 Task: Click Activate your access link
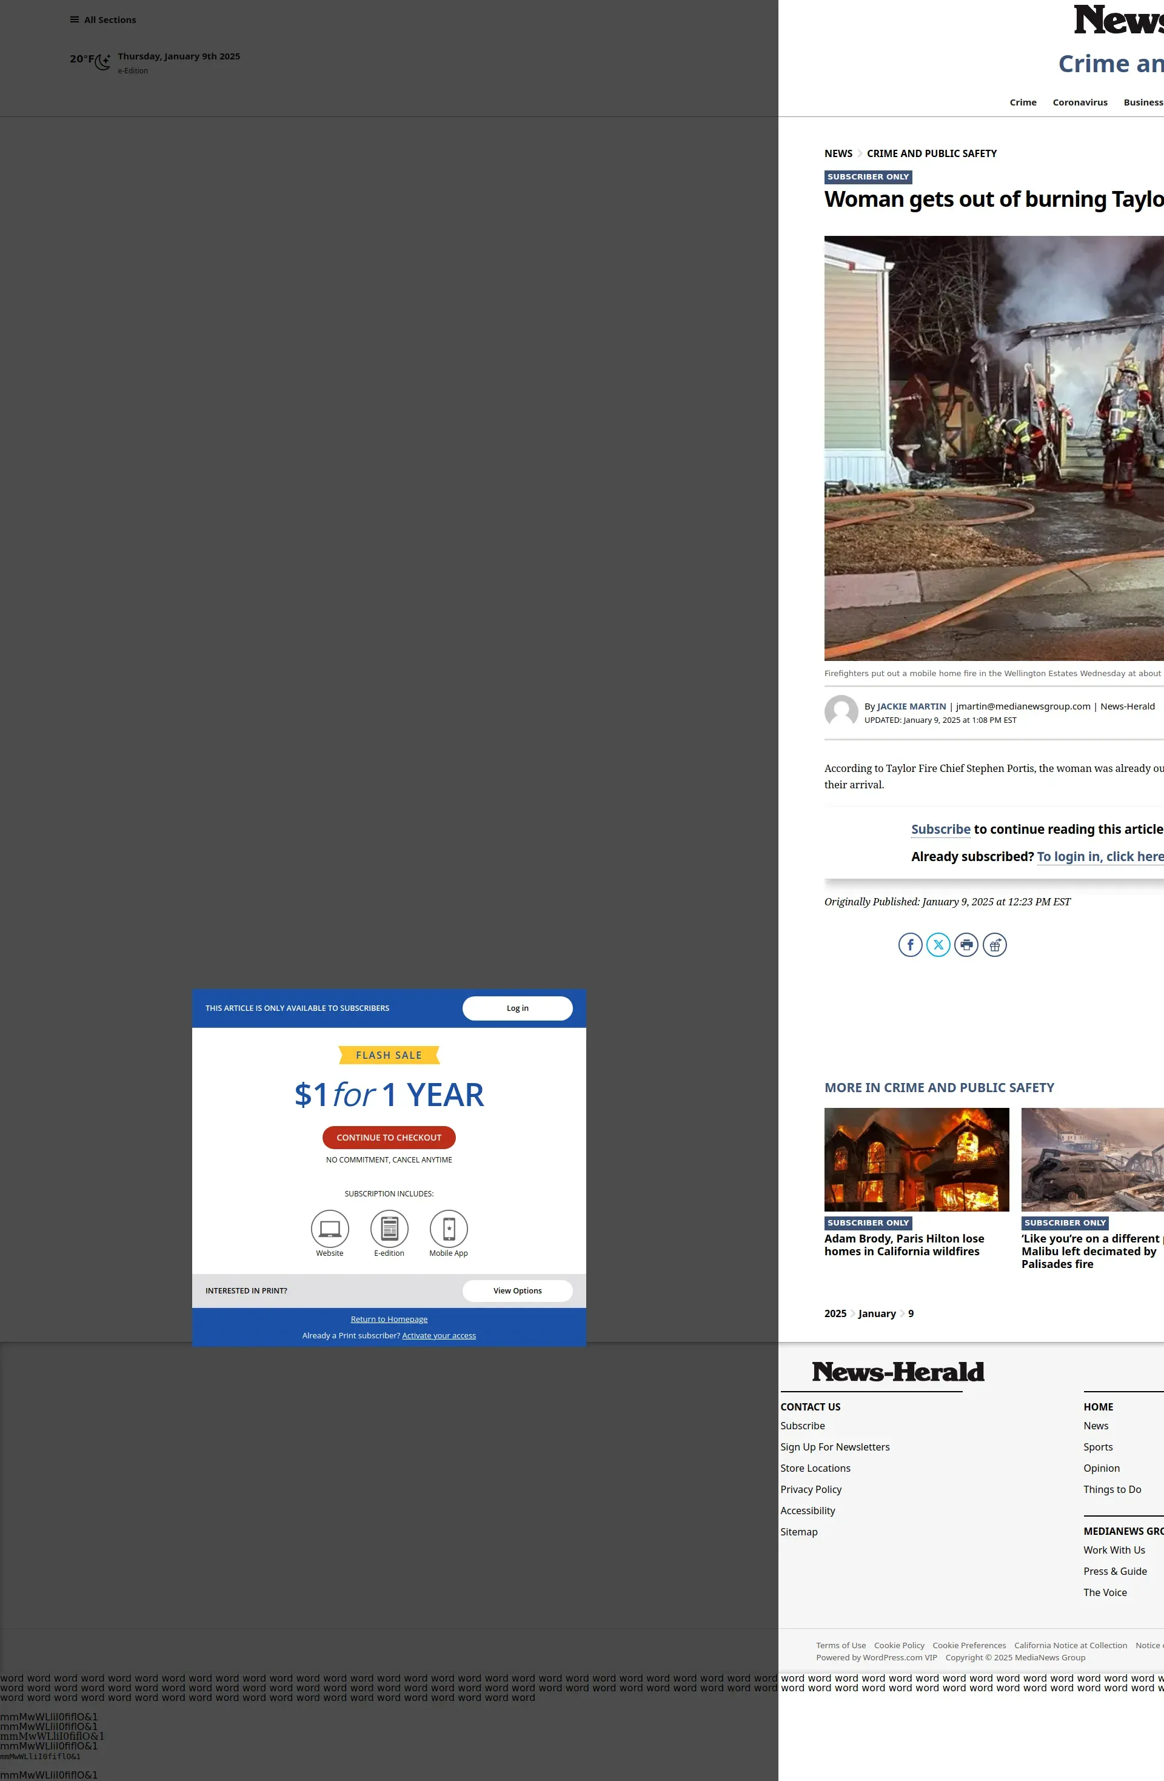[x=438, y=1336]
